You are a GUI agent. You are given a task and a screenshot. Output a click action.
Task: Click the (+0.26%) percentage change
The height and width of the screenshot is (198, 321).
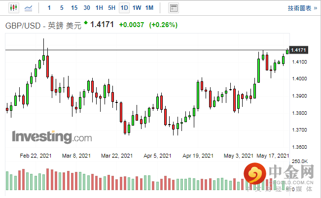[x=163, y=25]
